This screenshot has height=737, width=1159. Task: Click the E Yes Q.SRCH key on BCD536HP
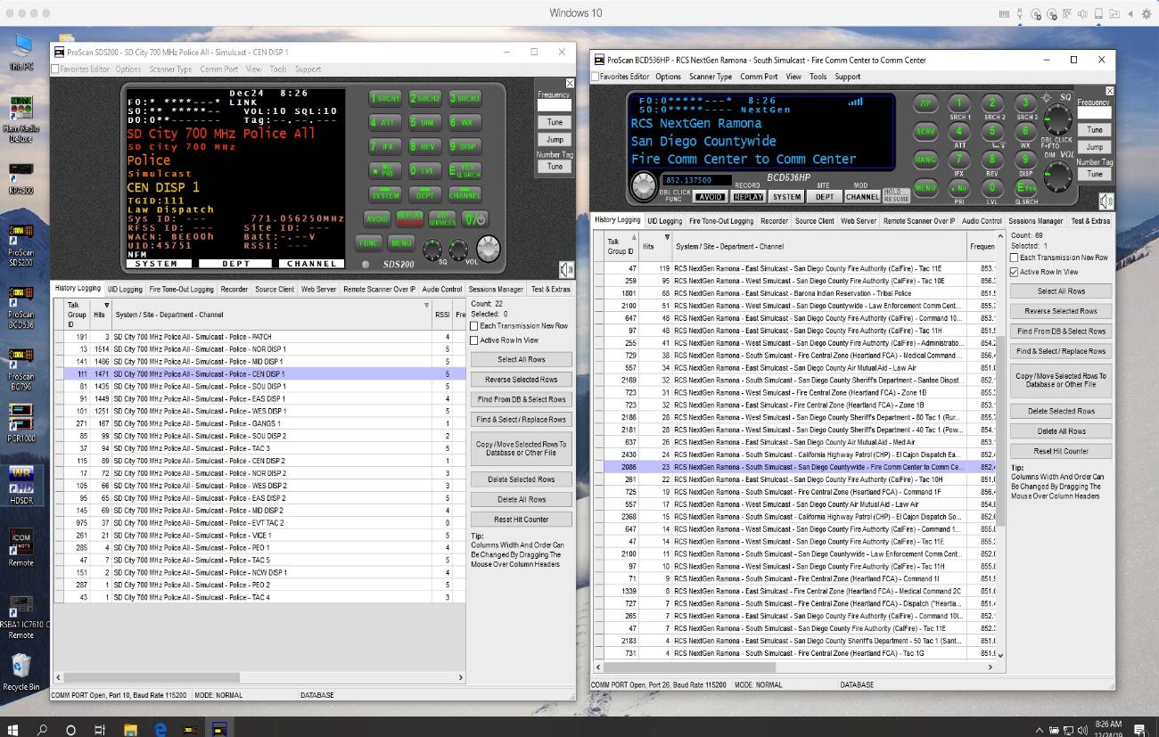pyautogui.click(x=1025, y=188)
